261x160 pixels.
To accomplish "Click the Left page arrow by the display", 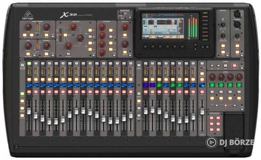I will (203, 47).
